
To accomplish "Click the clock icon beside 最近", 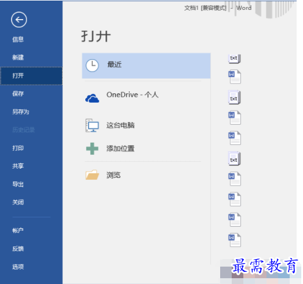I will point(92,65).
